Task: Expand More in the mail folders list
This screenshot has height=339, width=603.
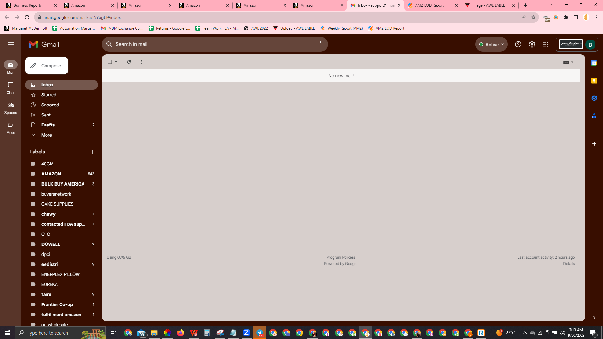Action: click(x=46, y=135)
